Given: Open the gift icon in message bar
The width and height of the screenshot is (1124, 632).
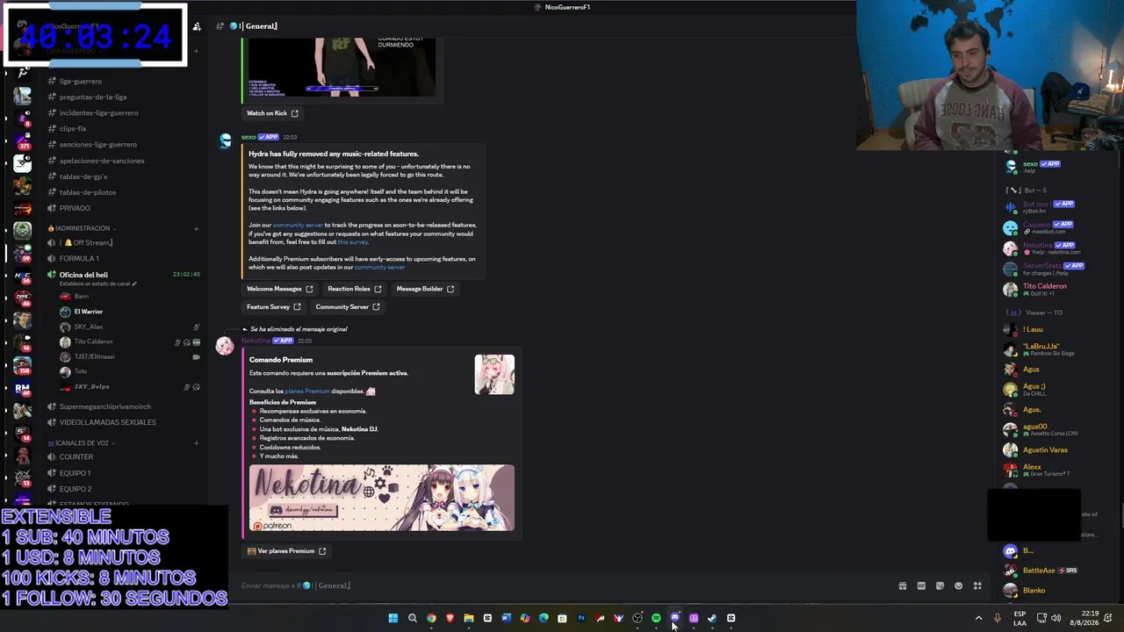Looking at the screenshot, I should click(902, 585).
